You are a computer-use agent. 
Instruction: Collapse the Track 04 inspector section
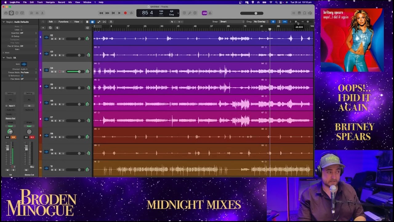(x=4, y=58)
